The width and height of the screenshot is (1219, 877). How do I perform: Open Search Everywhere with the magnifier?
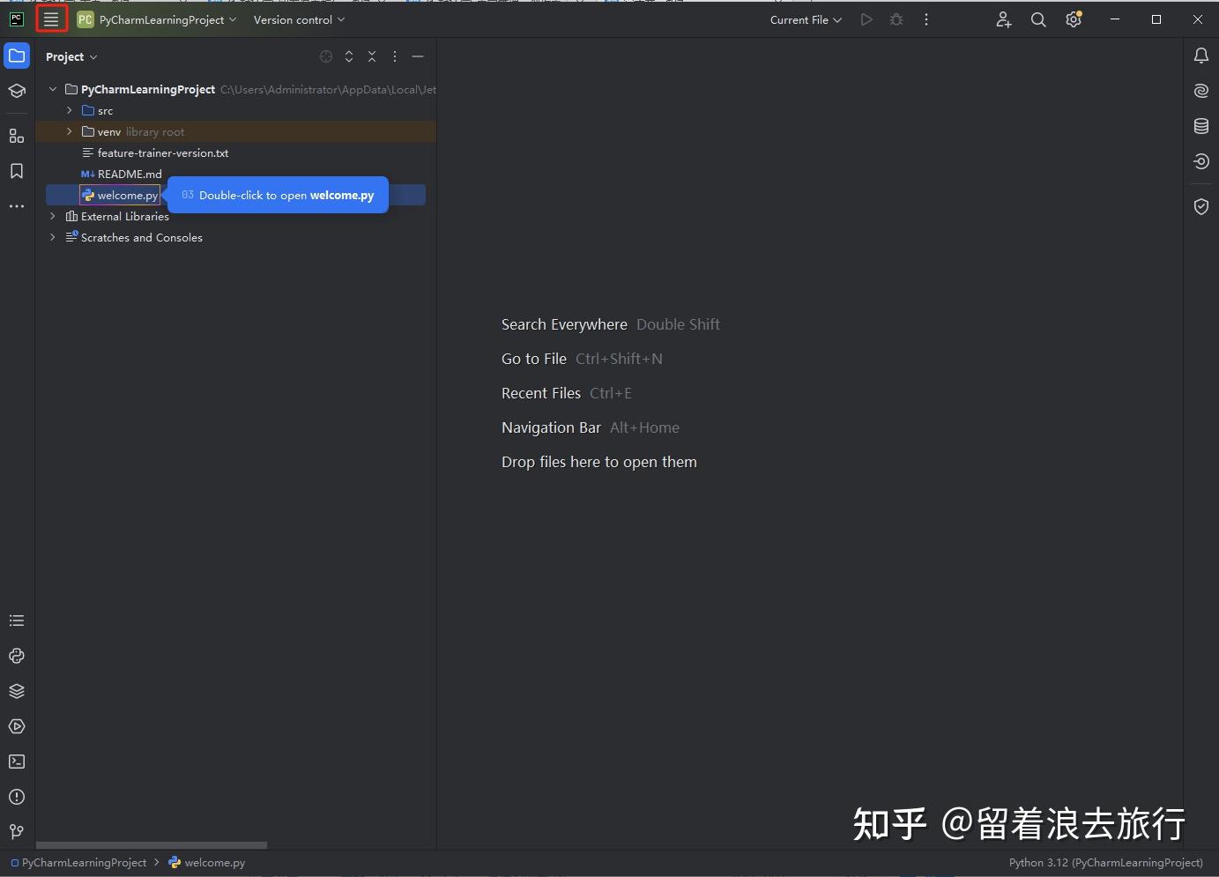pyautogui.click(x=1037, y=19)
